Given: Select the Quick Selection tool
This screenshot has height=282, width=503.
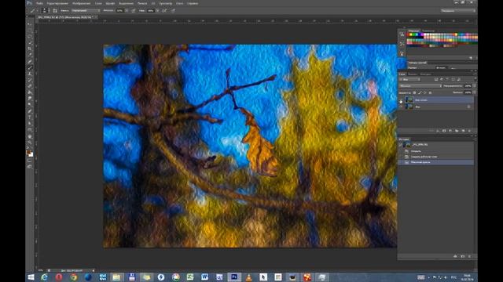Looking at the screenshot, I should [30, 42].
